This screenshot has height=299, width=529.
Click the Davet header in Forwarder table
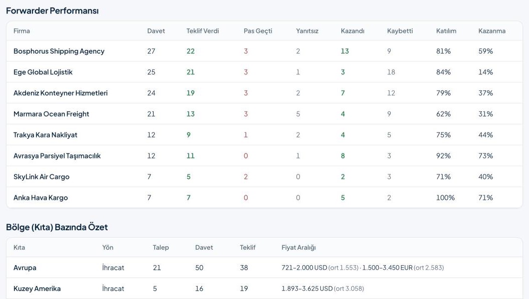156,31
